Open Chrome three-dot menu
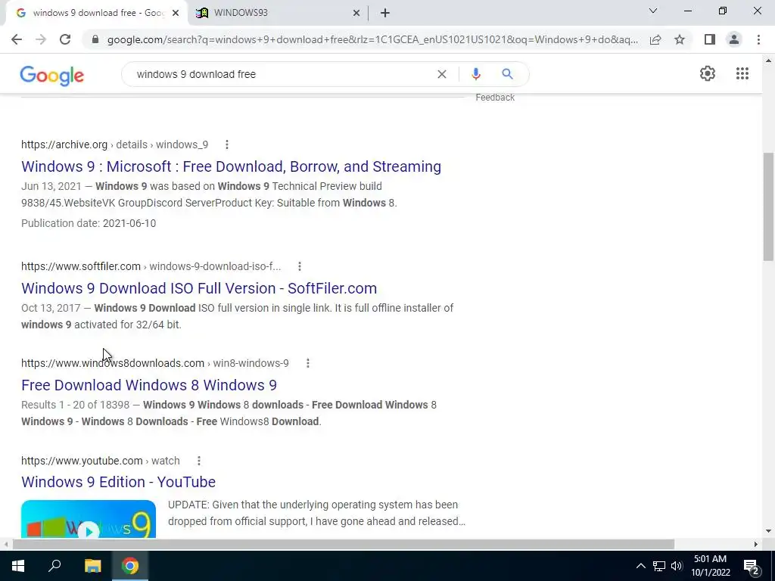Viewport: 775px width, 581px height. point(758,39)
